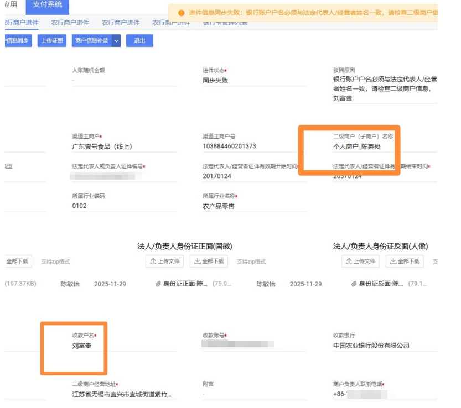Open the 应用 tab

pyautogui.click(x=10, y=5)
